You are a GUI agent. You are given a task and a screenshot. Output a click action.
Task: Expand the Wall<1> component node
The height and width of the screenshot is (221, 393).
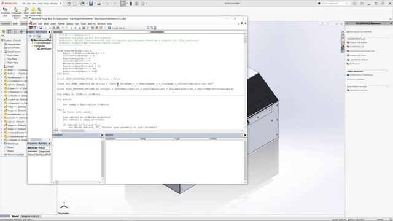point(2,70)
